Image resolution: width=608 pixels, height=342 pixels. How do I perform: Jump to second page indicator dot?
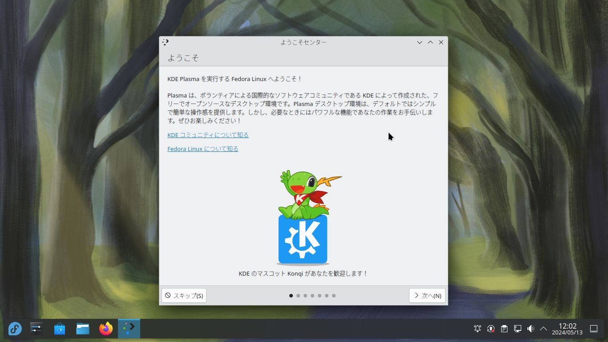click(298, 296)
